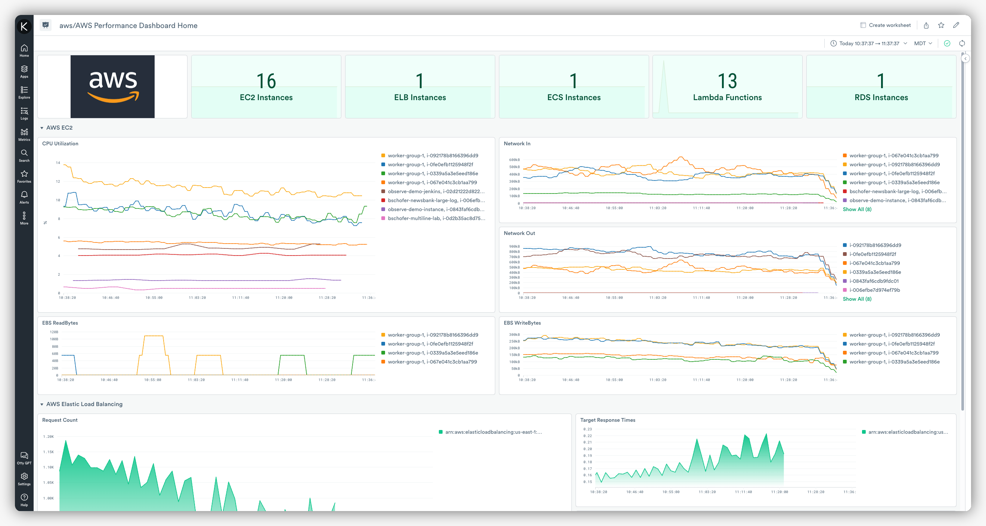Open the More sidebar menu

point(24,218)
